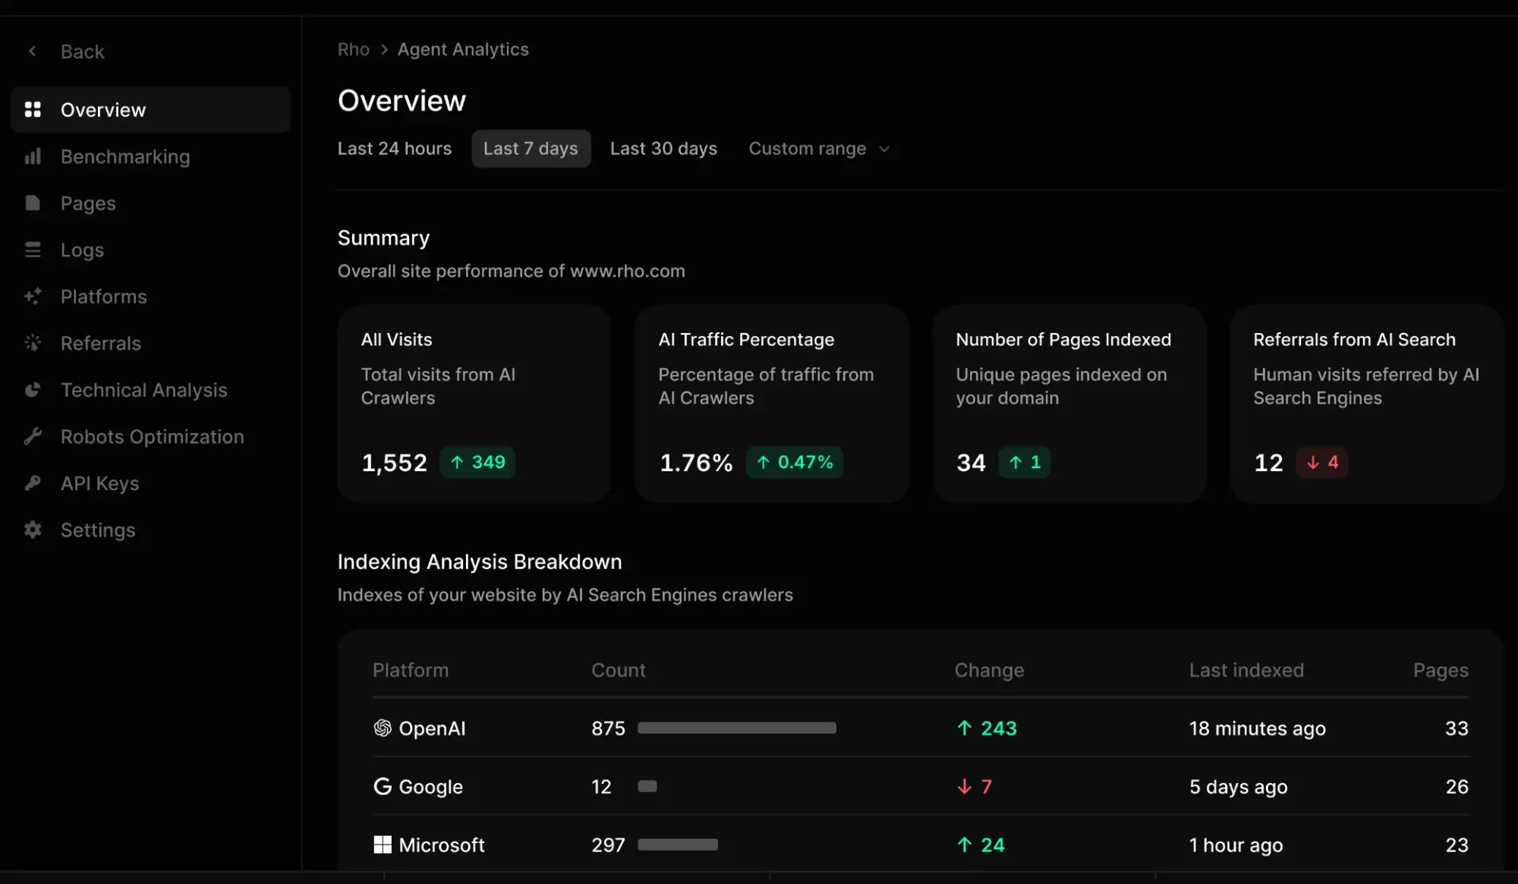The image size is (1518, 884).
Task: Click the Platforms sparkle icon
Action: click(33, 296)
